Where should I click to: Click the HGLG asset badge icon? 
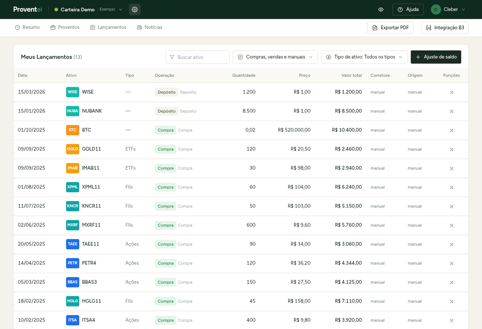pyautogui.click(x=73, y=301)
